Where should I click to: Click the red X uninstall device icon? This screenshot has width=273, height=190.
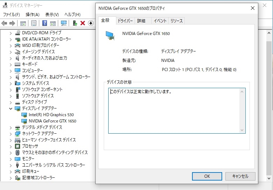pos(83,23)
